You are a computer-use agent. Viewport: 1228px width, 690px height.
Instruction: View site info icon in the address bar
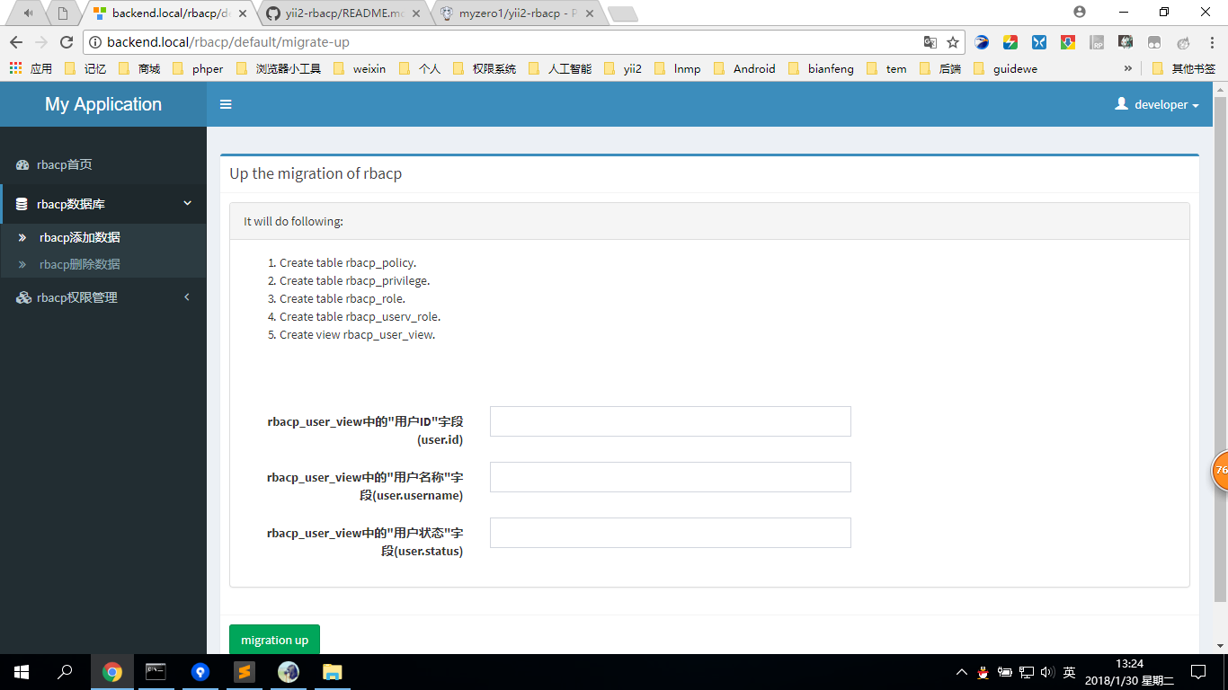[x=95, y=42]
